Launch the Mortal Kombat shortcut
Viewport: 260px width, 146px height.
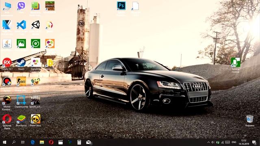click(x=7, y=100)
